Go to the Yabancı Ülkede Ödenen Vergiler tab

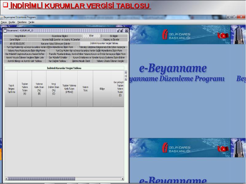pos(110,61)
